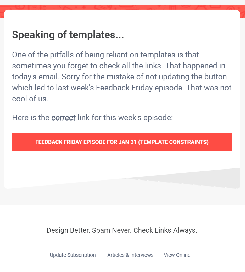Image resolution: width=245 pixels, height=272 pixels.
Task: Click the Design Better tagline text
Action: point(122,230)
